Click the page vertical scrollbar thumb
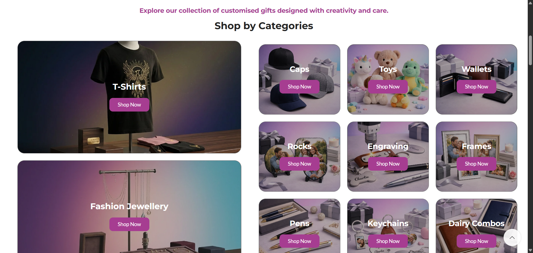Viewport: 533px width, 253px height. (530, 50)
